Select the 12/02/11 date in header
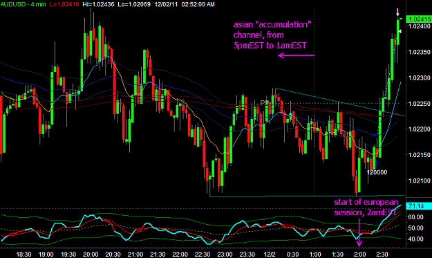The width and height of the screenshot is (432, 258). (x=166, y=4)
